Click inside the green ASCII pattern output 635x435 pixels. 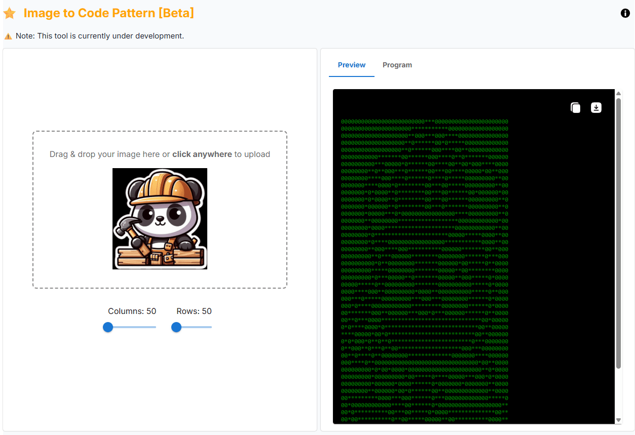tap(426, 253)
